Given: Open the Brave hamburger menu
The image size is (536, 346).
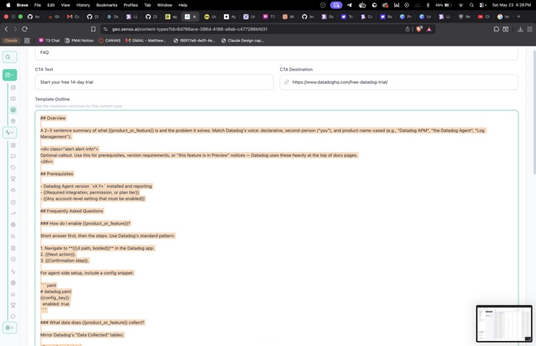Looking at the screenshot, I should (x=529, y=29).
